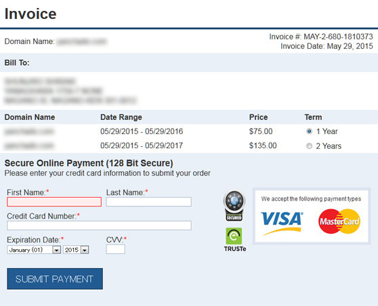
Task: Click the Secure Online Payment heading
Action: (89, 163)
